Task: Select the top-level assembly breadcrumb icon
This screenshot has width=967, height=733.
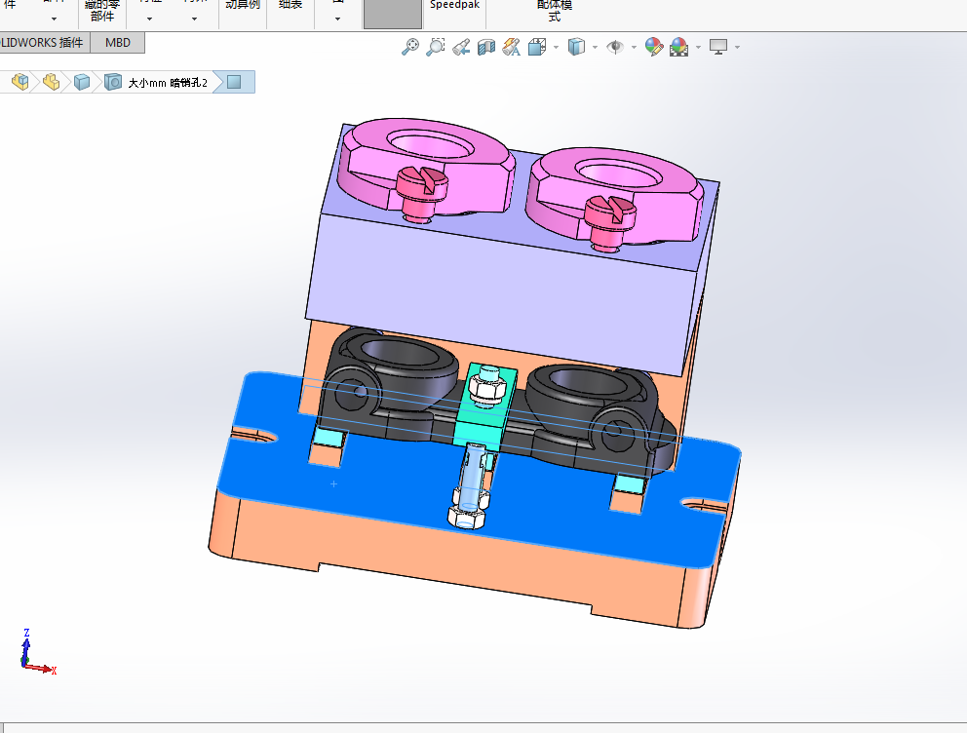Action: pyautogui.click(x=19, y=82)
